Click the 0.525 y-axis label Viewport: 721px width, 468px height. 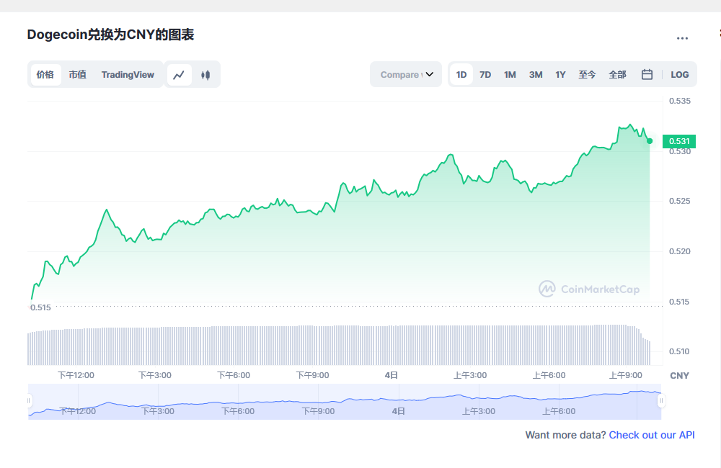pos(680,201)
